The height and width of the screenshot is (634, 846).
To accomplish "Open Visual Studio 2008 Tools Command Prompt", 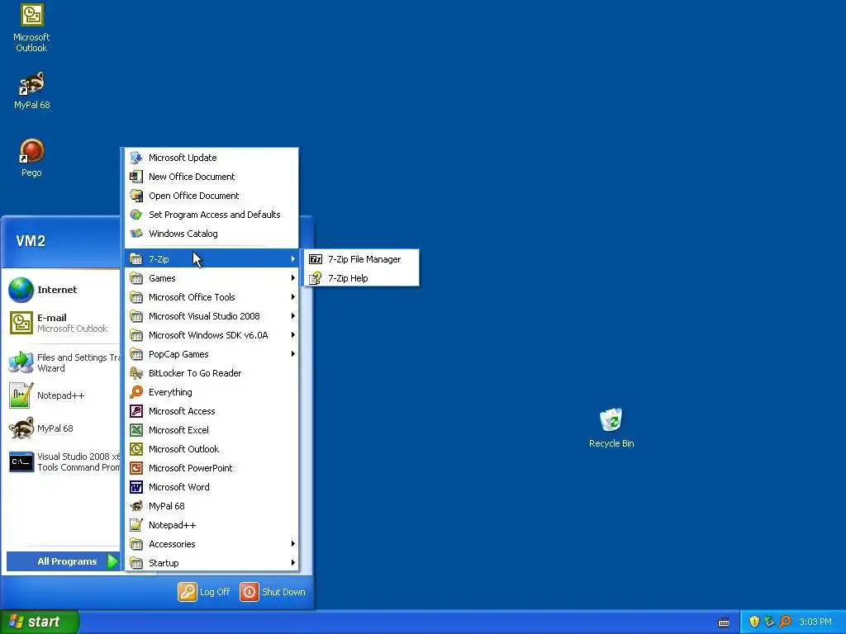I will (63, 462).
